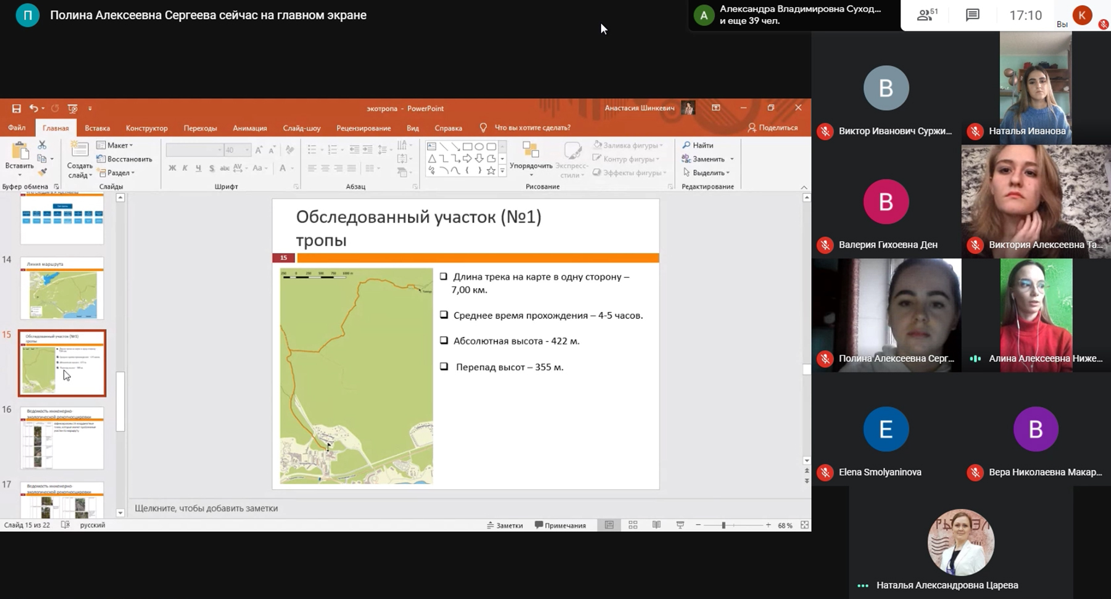Toggle underline Ч formatting
This screenshot has width=1111, height=599.
coord(198,168)
